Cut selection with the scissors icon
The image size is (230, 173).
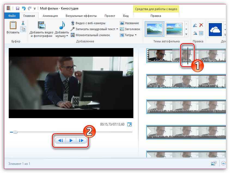[23, 23]
